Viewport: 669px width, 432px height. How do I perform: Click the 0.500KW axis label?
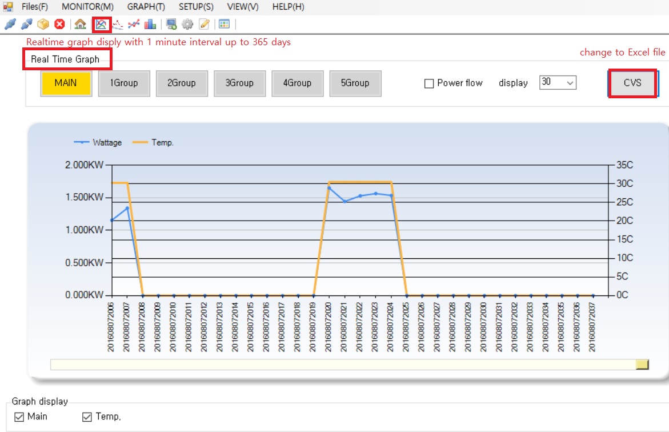point(84,262)
